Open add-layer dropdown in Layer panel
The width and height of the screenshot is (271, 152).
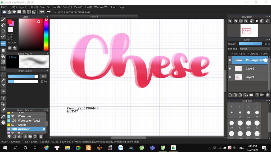point(246,95)
